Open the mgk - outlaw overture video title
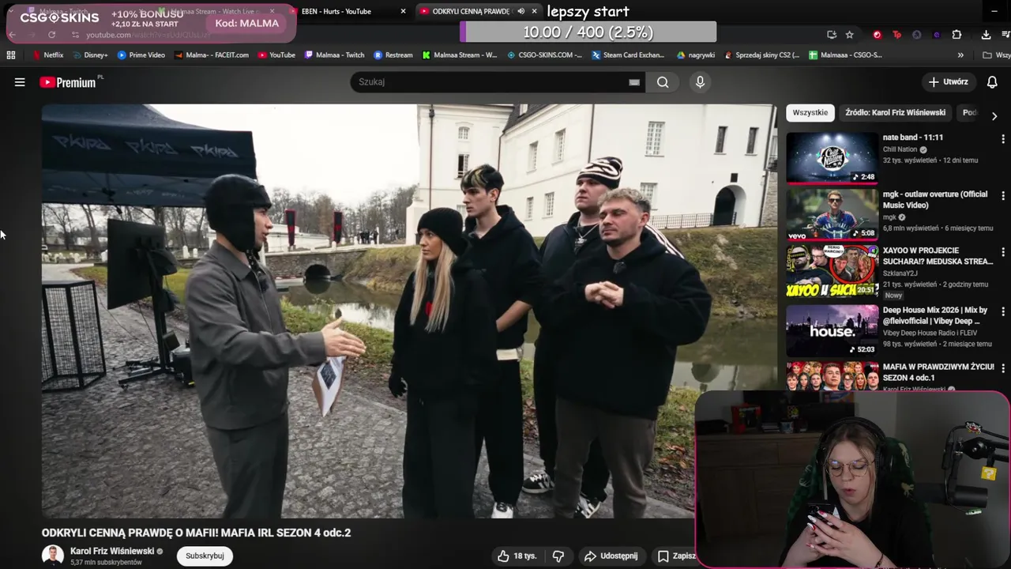 coord(935,199)
